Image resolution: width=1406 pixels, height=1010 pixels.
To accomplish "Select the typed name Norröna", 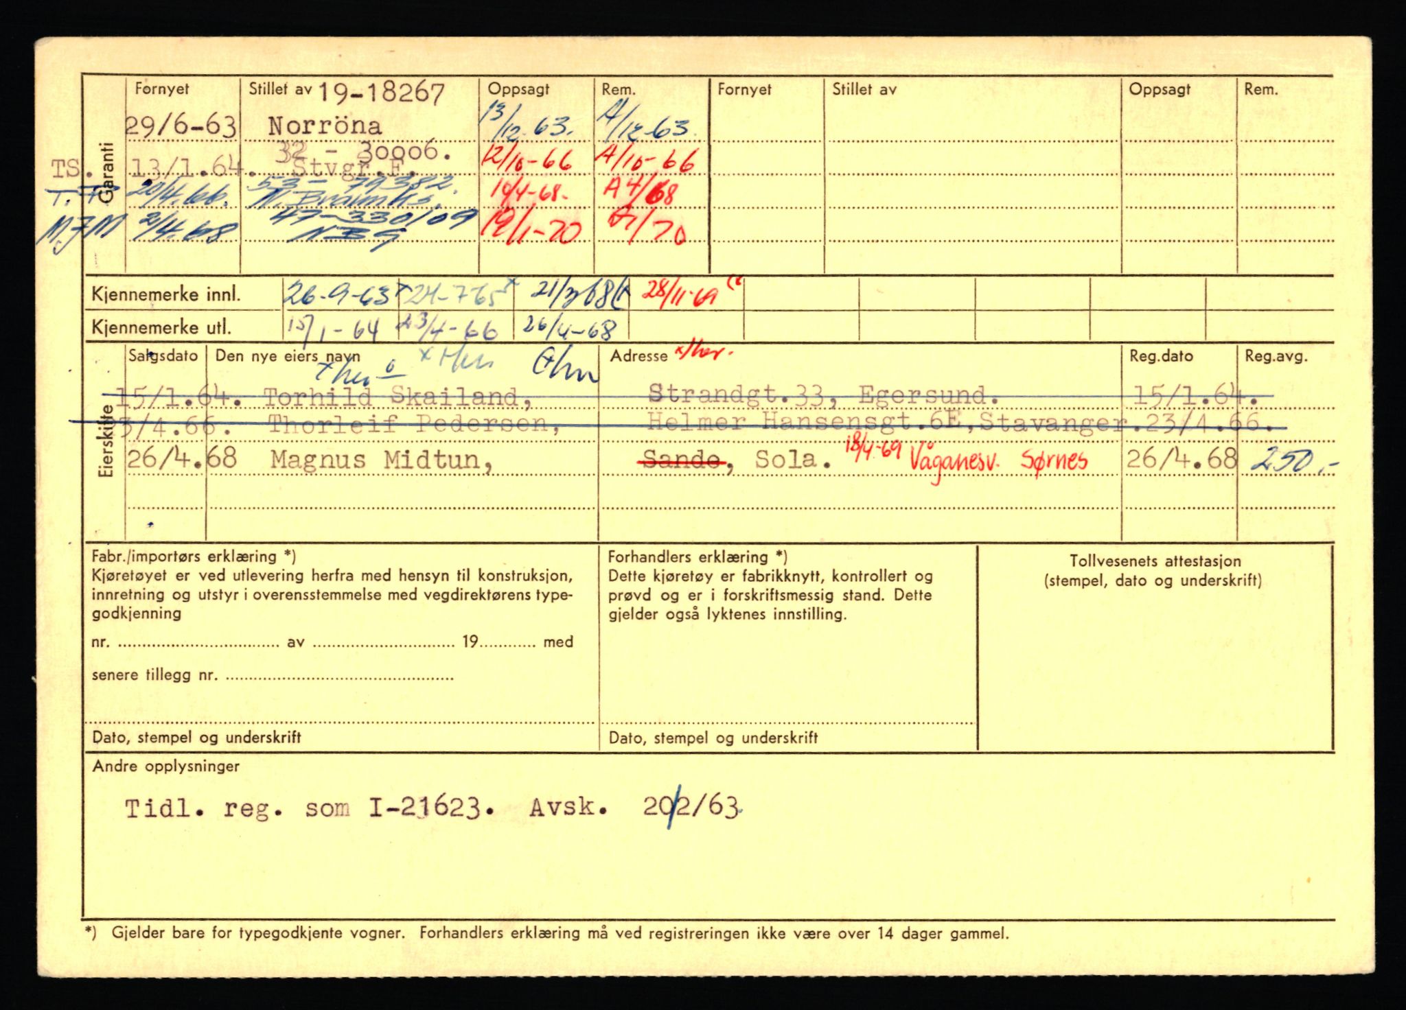I will point(325,126).
